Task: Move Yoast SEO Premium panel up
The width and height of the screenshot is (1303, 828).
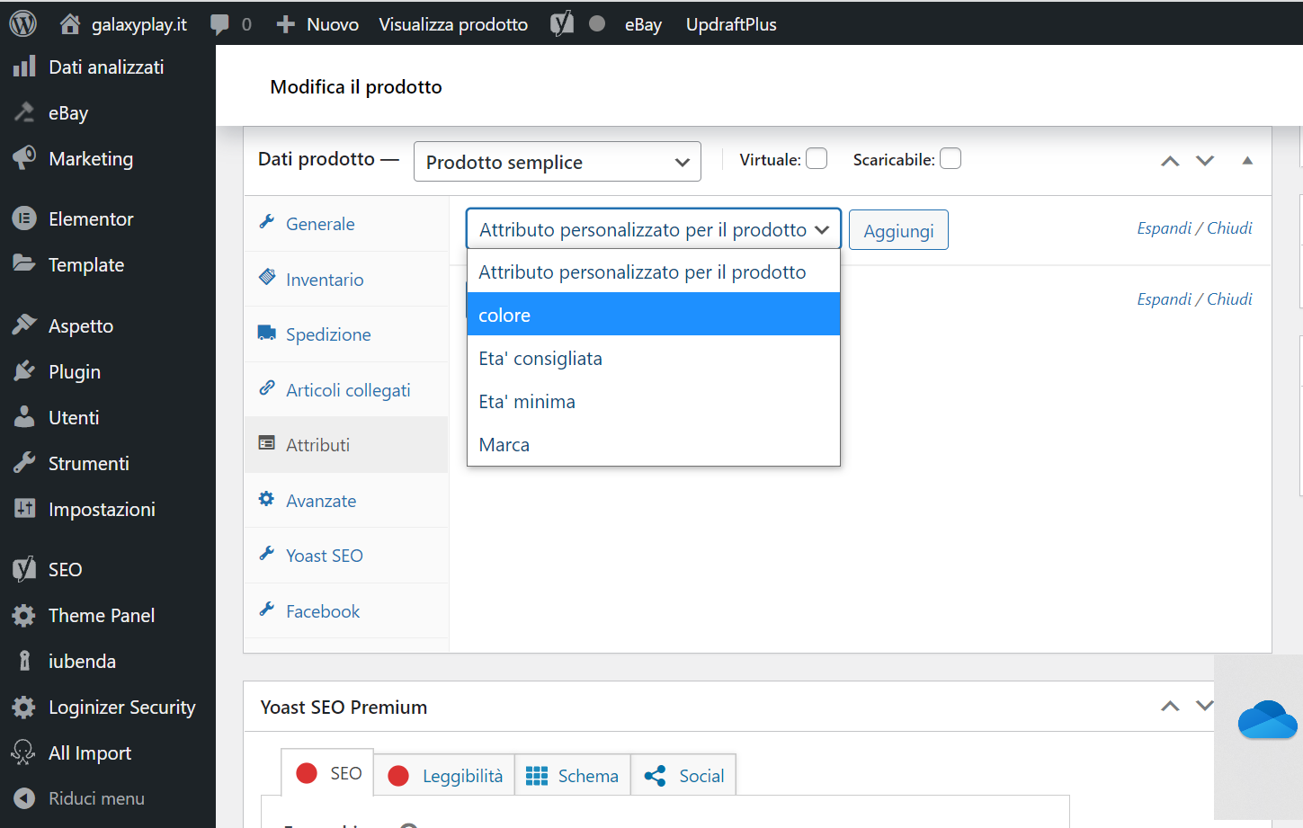Action: coord(1170,707)
